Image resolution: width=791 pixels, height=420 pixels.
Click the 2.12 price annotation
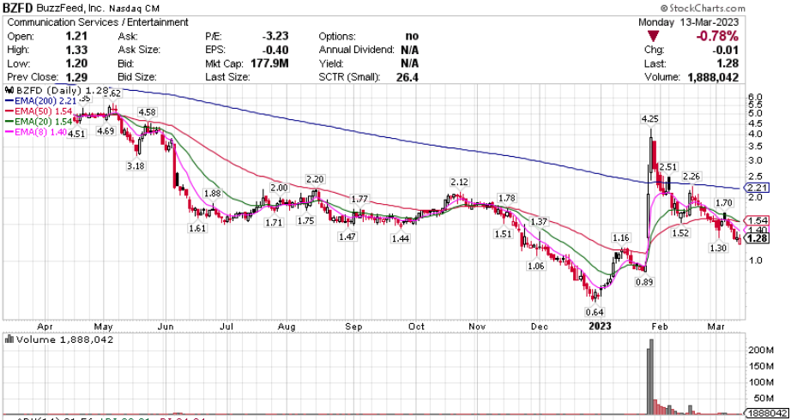tap(460, 181)
